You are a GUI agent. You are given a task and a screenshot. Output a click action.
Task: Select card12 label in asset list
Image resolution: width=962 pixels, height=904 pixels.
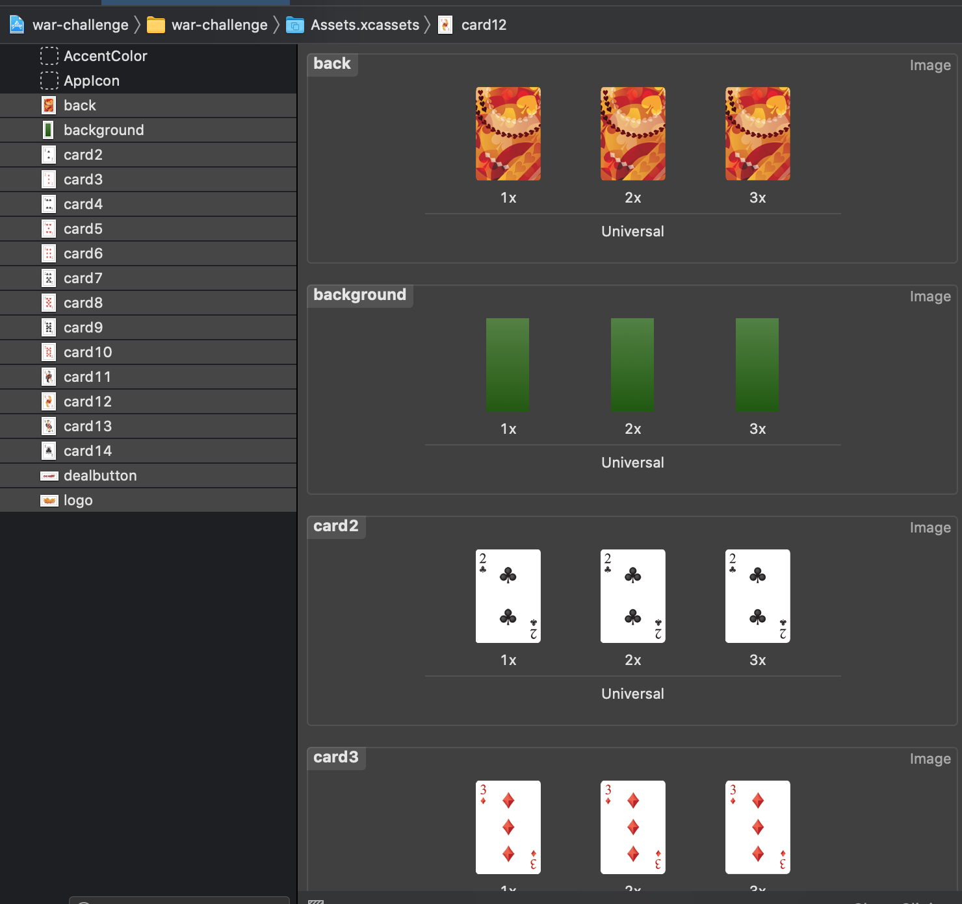[88, 401]
